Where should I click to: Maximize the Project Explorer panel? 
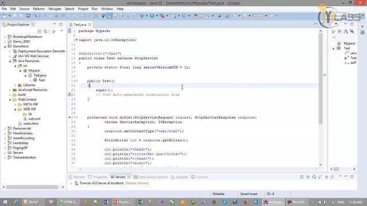(61, 24)
